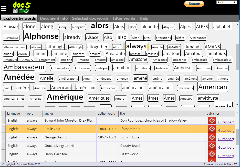Select row header of George Gissing row
The width and height of the screenshot is (240, 167).
(3, 137)
